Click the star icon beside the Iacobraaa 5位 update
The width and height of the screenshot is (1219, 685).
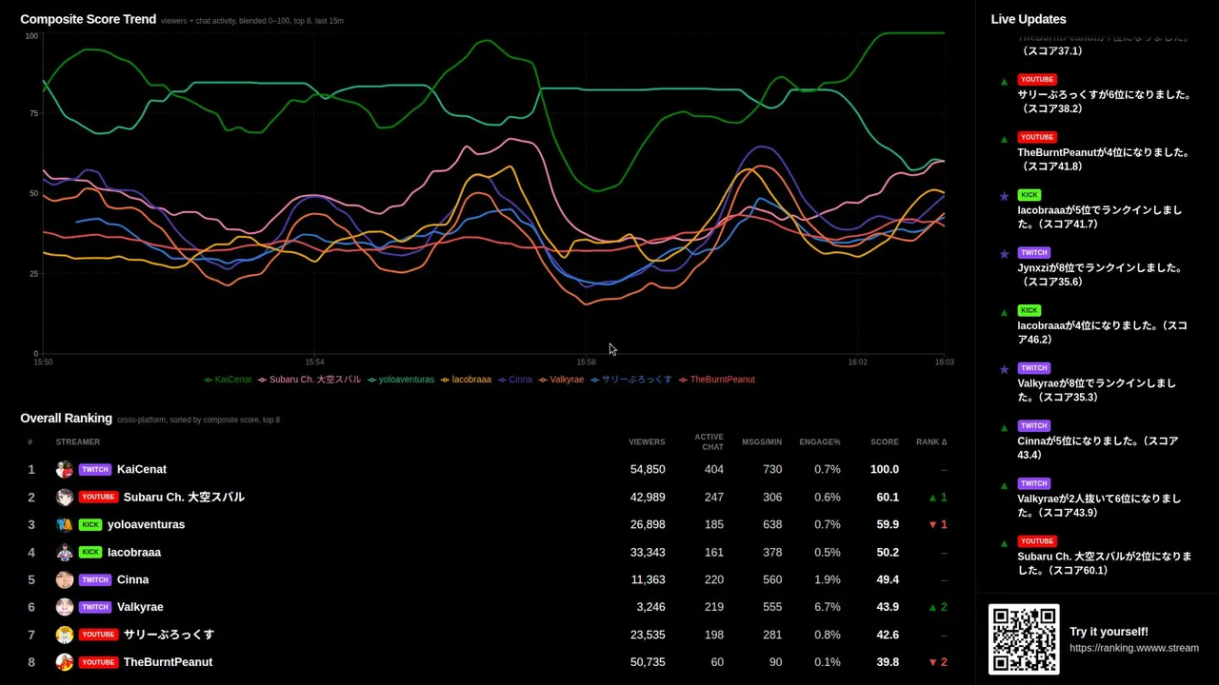tap(1004, 196)
